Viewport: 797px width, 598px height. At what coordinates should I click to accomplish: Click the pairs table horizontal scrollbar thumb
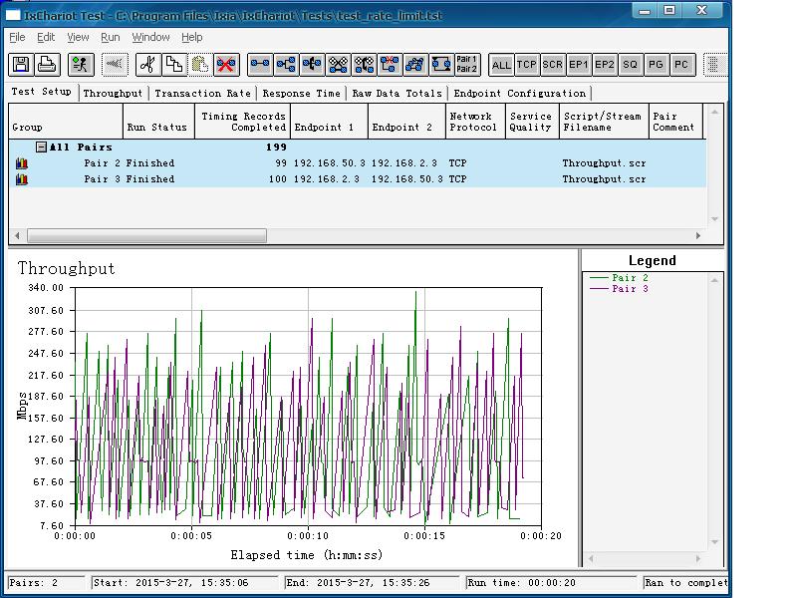pyautogui.click(x=146, y=235)
